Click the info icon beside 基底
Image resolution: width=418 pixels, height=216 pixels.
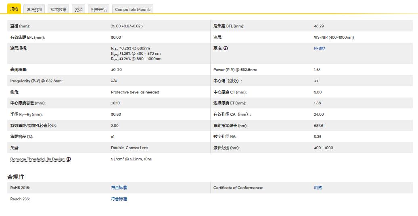coord(226,48)
